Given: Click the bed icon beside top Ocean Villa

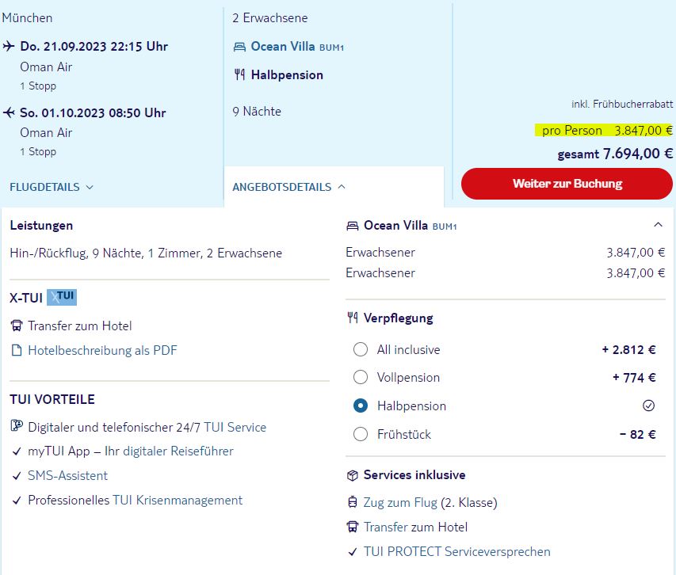Looking at the screenshot, I should point(239,47).
